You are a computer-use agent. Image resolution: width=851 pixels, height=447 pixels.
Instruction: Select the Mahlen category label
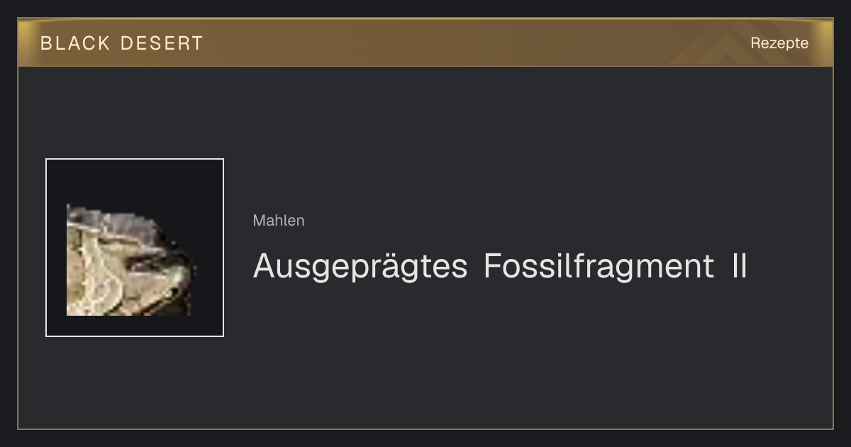click(279, 221)
